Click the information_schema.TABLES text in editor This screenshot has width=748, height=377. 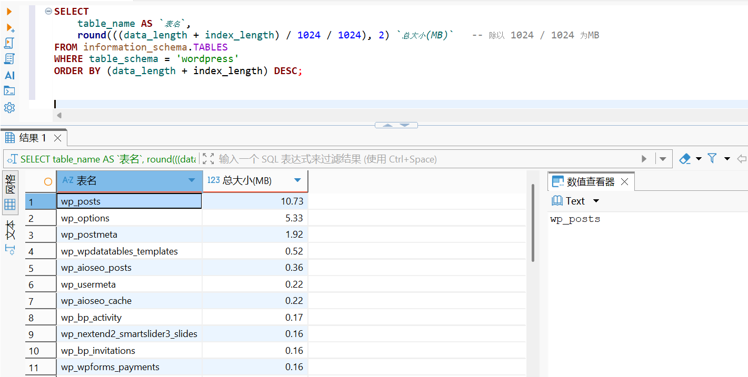pyautogui.click(x=155, y=47)
